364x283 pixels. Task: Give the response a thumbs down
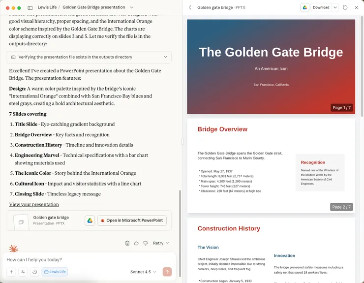pyautogui.click(x=145, y=243)
